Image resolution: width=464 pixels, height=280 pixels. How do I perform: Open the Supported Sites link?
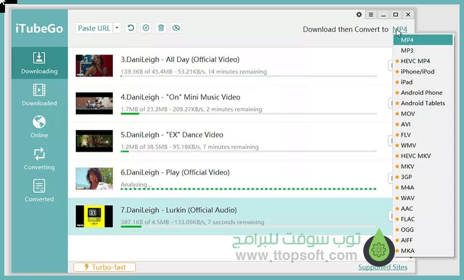tap(383, 267)
